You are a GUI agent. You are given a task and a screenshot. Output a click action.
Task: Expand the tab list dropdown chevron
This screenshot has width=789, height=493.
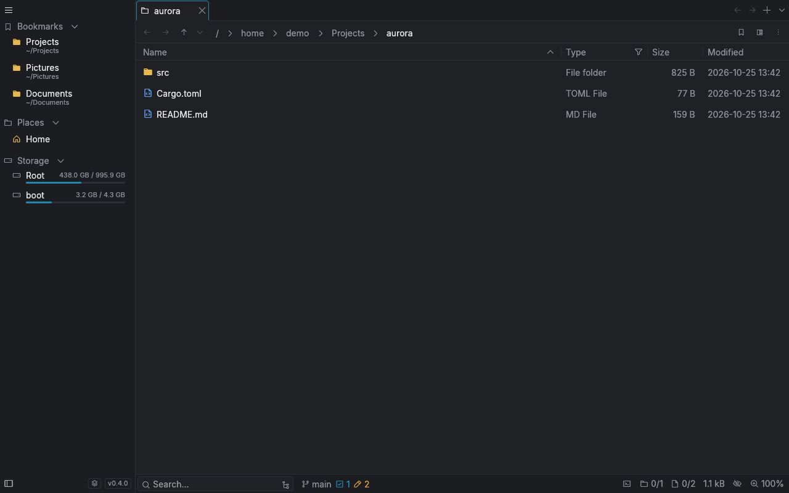click(x=782, y=10)
